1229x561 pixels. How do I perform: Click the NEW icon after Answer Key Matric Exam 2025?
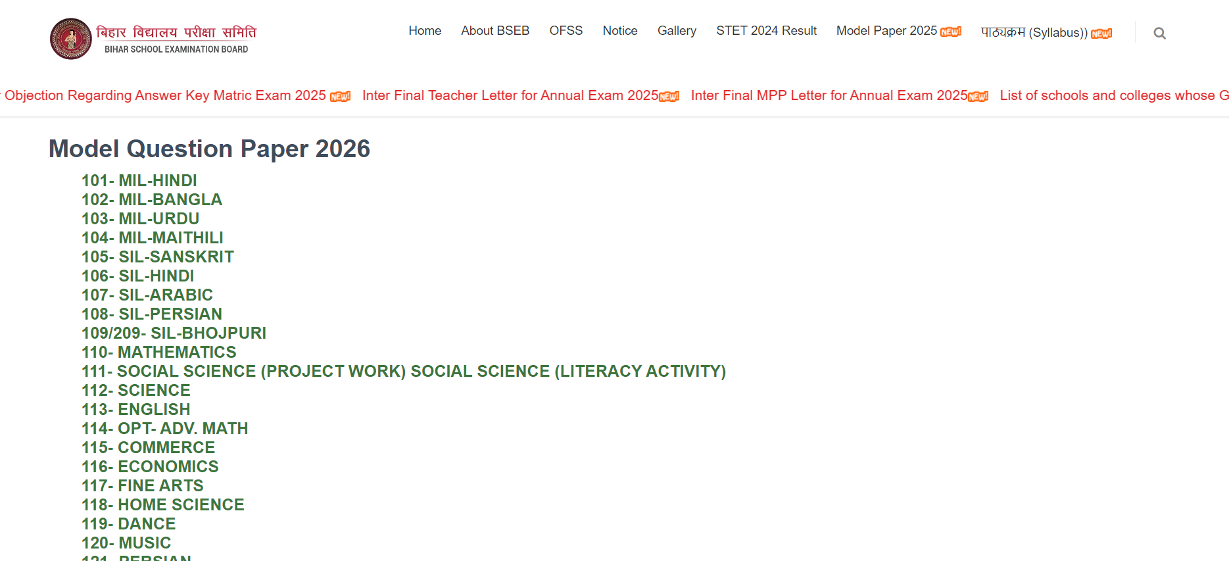[x=341, y=96]
